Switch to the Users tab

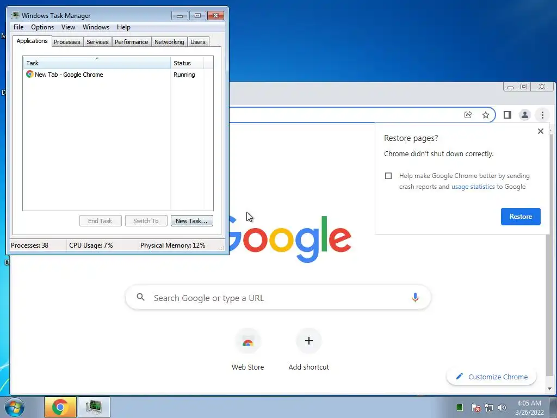[198, 42]
